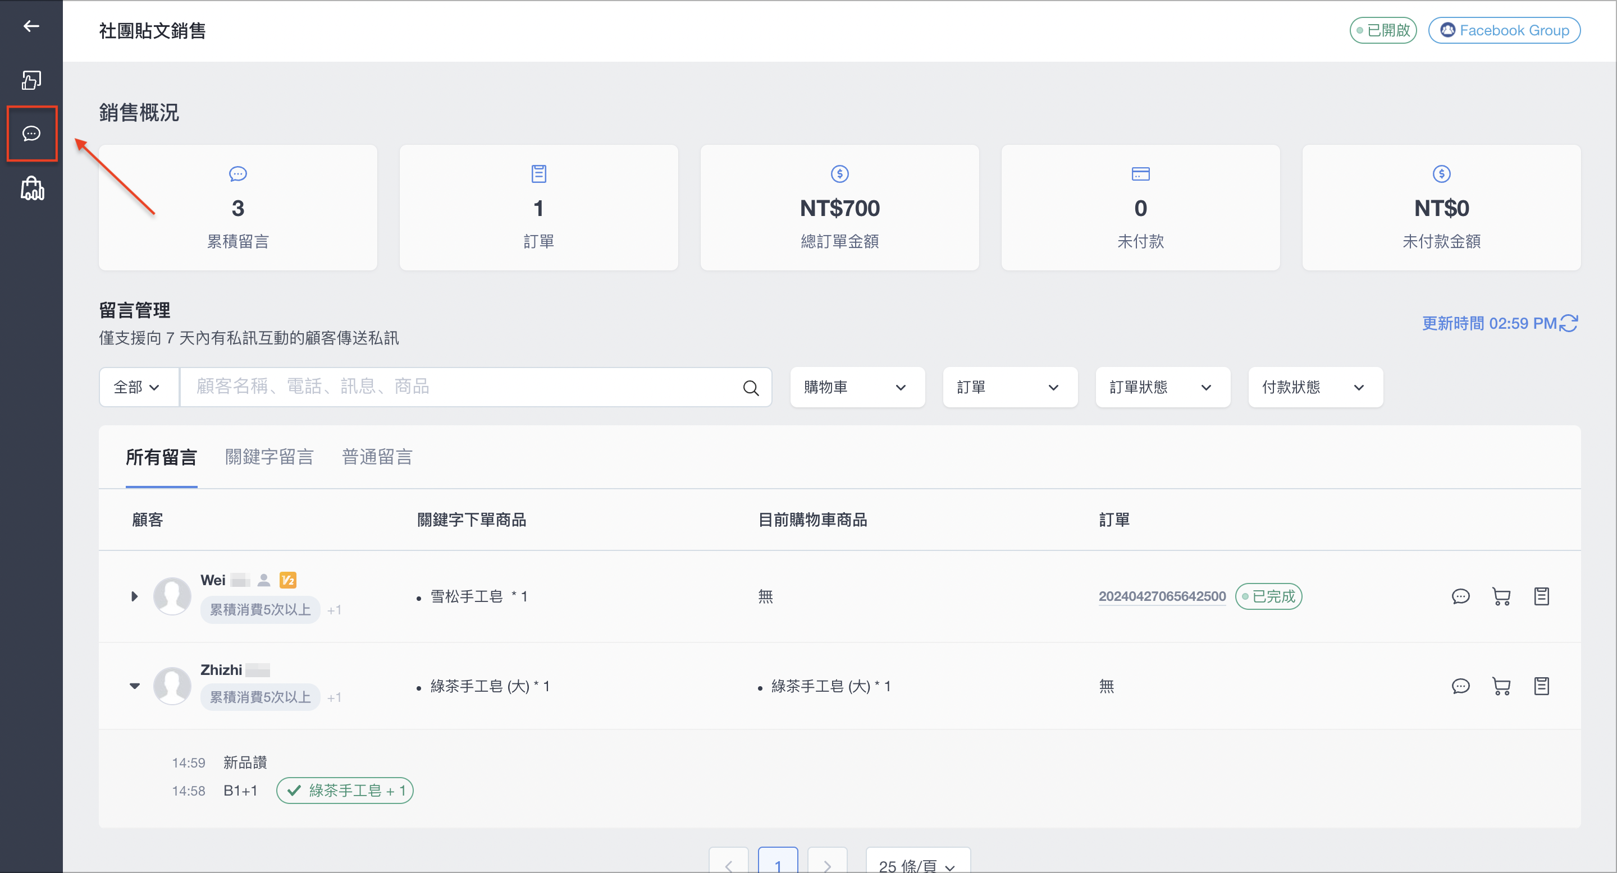Screen dimensions: 1617x873
Task: Refresh the comment list update time
Action: pos(1568,323)
